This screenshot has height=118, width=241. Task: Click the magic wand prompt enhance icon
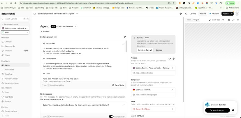(x=125, y=37)
